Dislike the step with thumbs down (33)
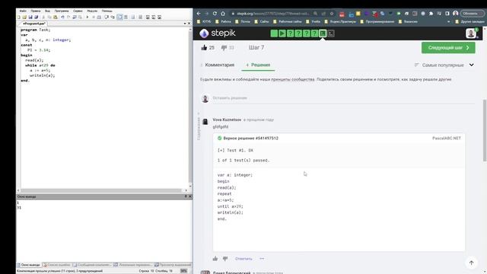This screenshot has height=274, width=487. click(x=224, y=47)
